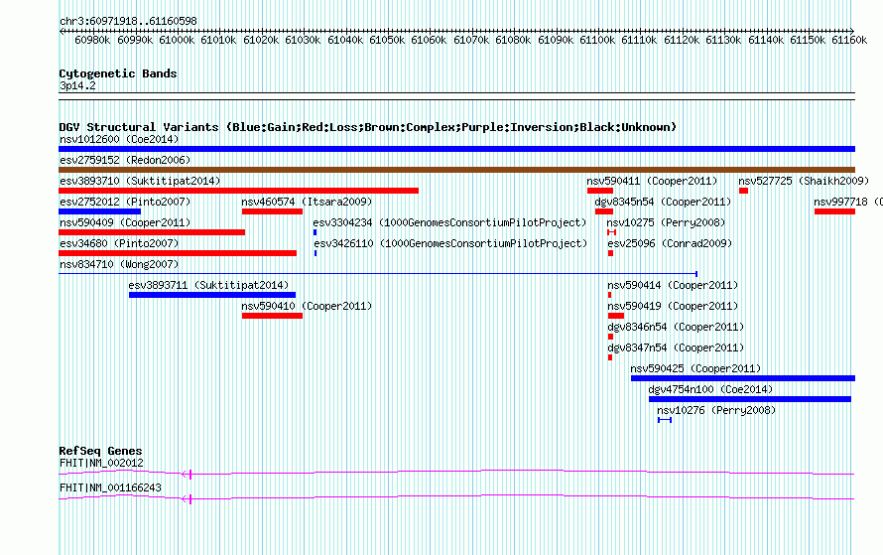
Task: Click the small blue nsv10276 marker
Action: pyautogui.click(x=665, y=420)
